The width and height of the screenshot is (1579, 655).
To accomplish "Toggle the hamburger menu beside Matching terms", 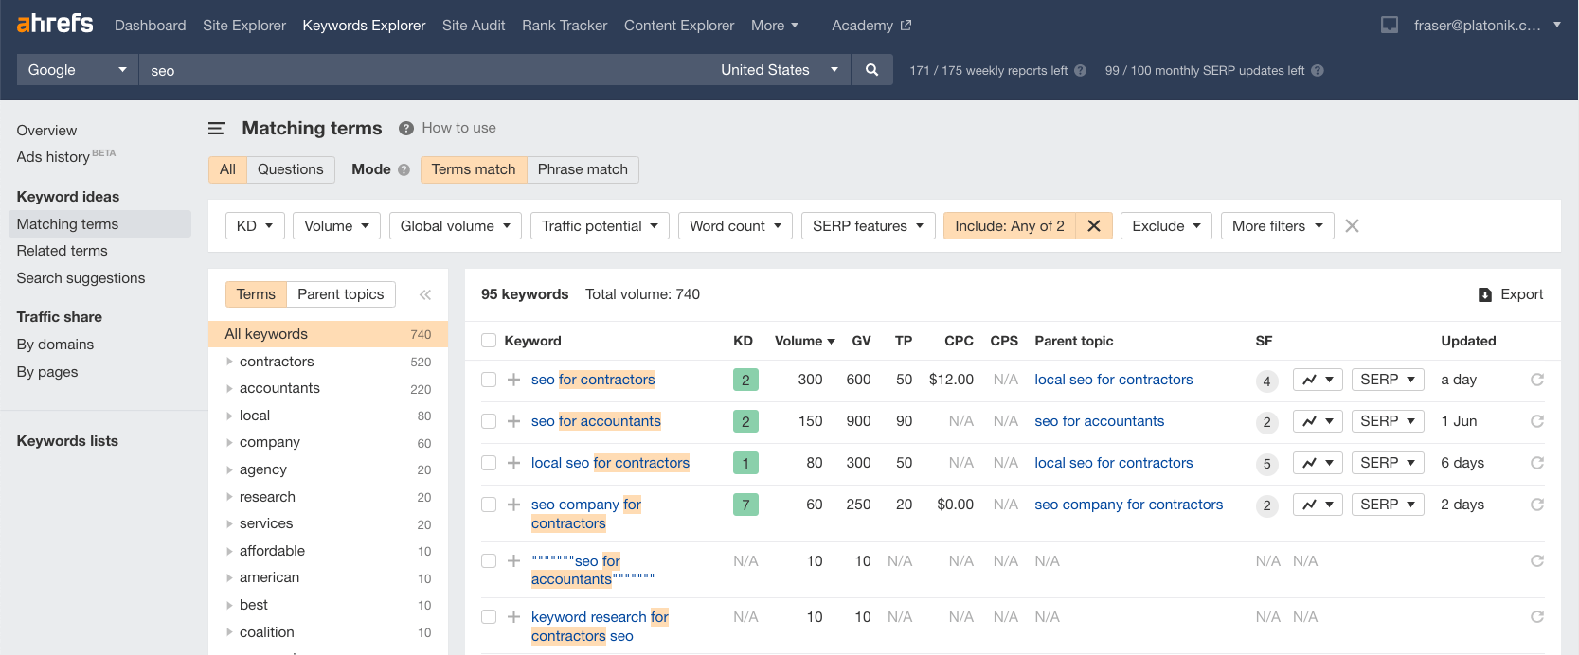I will click(x=217, y=128).
